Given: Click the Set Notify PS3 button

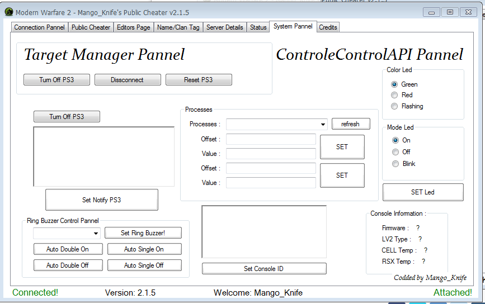Looking at the screenshot, I should point(101,200).
